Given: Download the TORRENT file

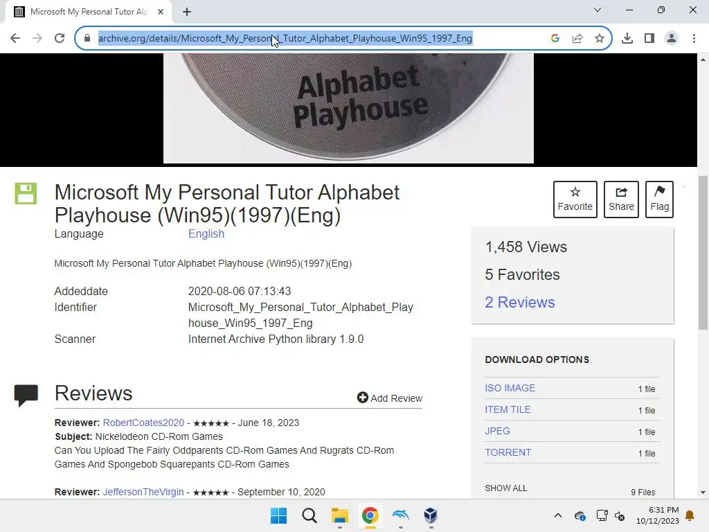Looking at the screenshot, I should click(508, 452).
